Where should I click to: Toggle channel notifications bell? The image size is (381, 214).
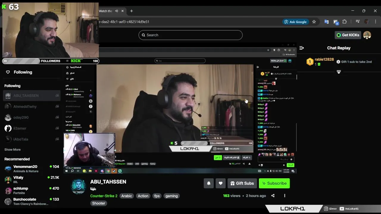coord(209,183)
